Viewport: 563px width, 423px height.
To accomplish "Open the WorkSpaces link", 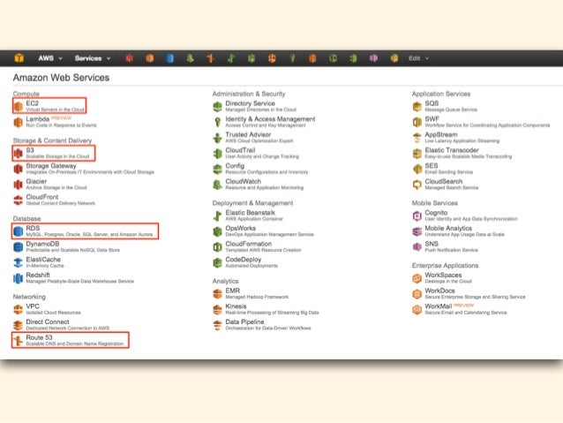I will [x=443, y=275].
